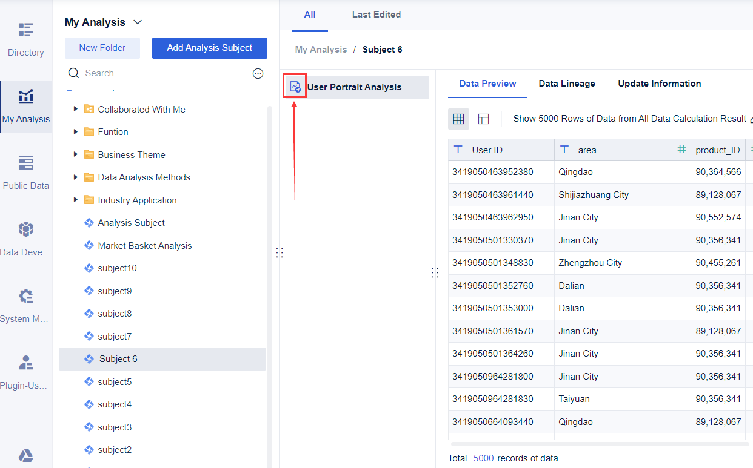Open the ellipsis menu next to Search
The image size is (753, 468).
coord(258,73)
